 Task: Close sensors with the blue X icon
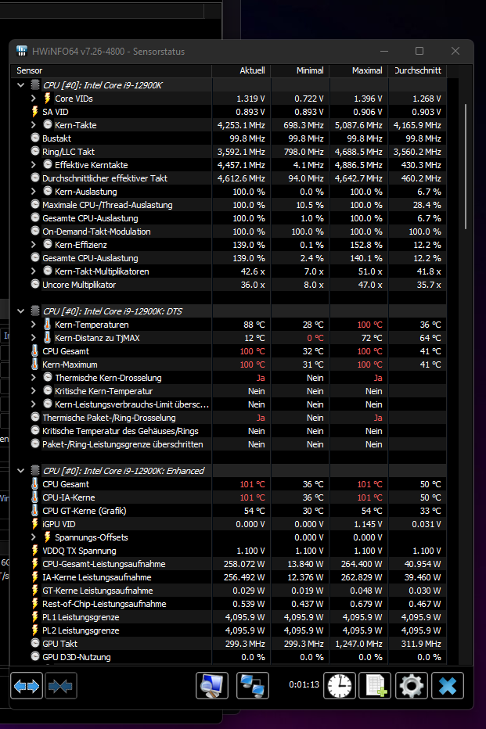tap(448, 686)
